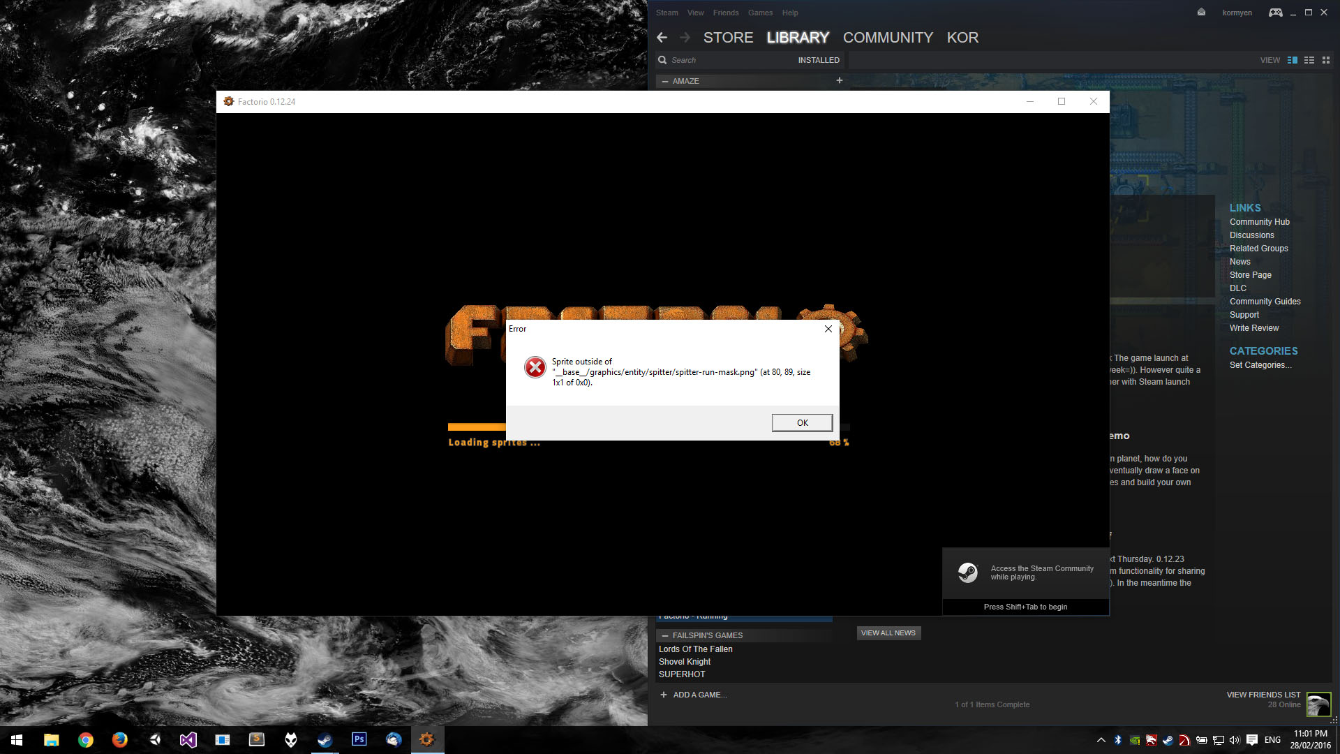This screenshot has width=1340, height=754.
Task: Switch to the STORE tab
Action: 728,38
